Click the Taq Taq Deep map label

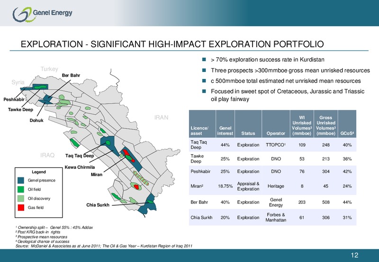[80, 156]
